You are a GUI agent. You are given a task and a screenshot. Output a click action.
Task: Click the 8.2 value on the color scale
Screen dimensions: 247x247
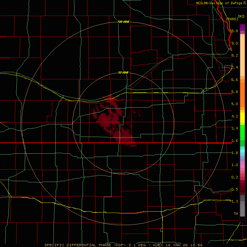pos(235,55)
